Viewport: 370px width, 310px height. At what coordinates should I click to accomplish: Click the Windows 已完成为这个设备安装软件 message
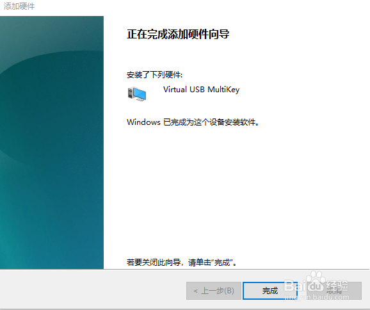[x=193, y=122]
